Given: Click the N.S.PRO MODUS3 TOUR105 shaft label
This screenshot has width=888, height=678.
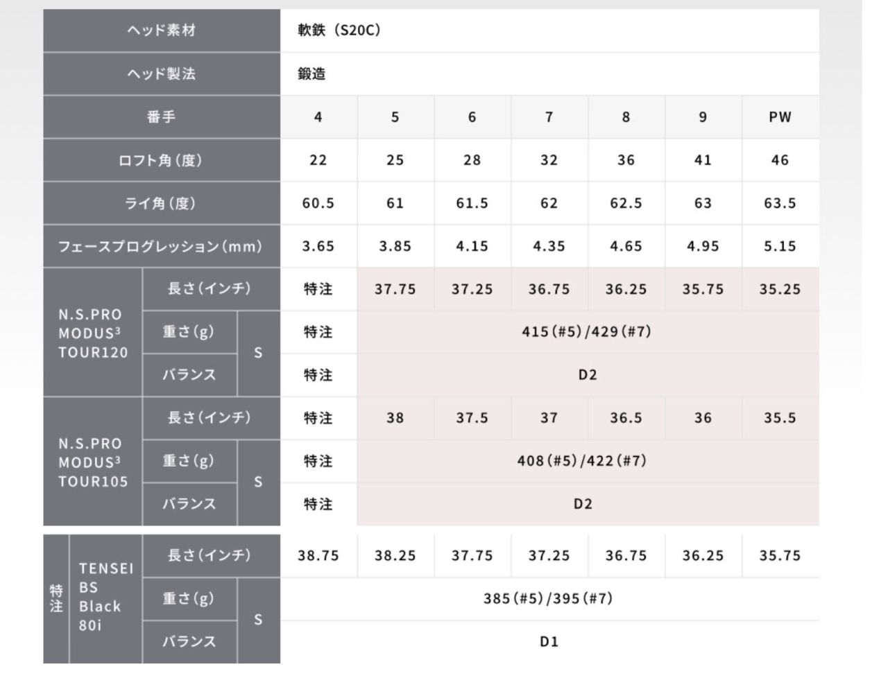Looking at the screenshot, I should [93, 462].
